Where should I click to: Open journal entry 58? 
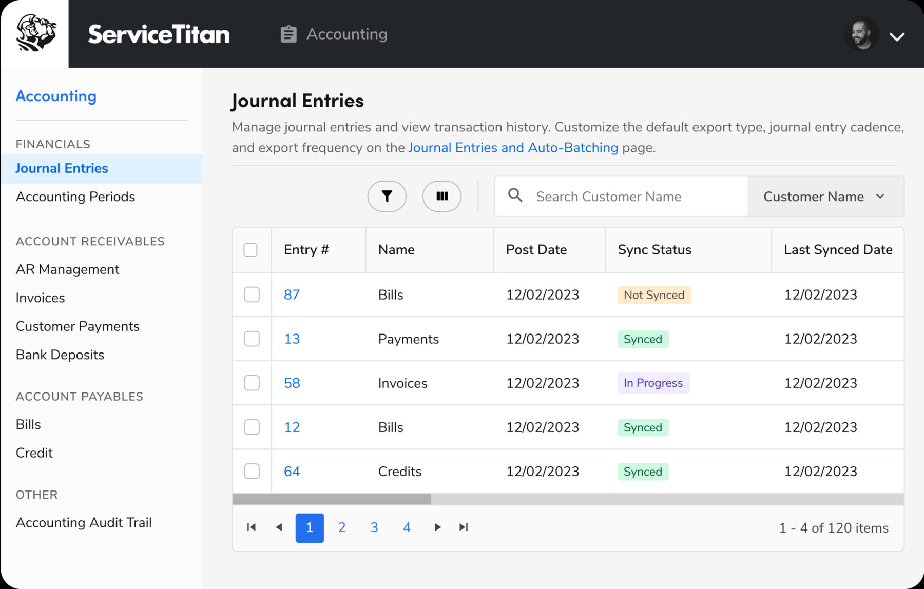(292, 383)
